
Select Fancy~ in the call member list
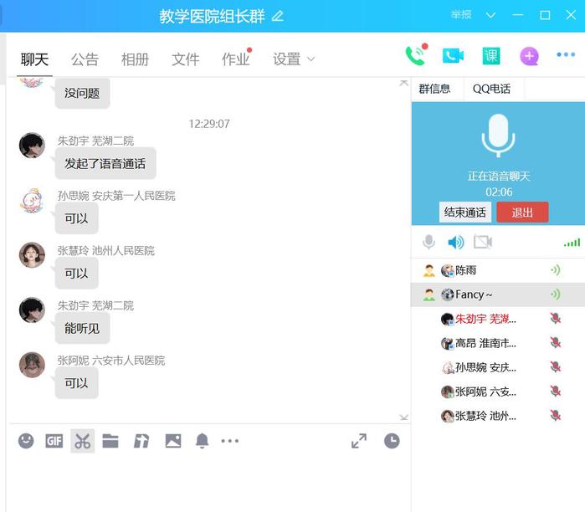[x=498, y=294]
